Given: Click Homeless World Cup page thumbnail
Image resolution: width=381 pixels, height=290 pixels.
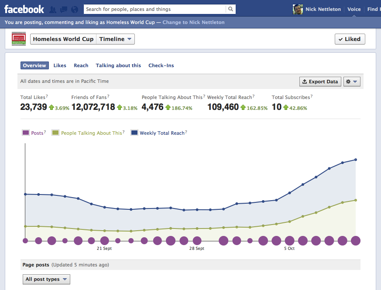Looking at the screenshot, I should click(x=19, y=39).
